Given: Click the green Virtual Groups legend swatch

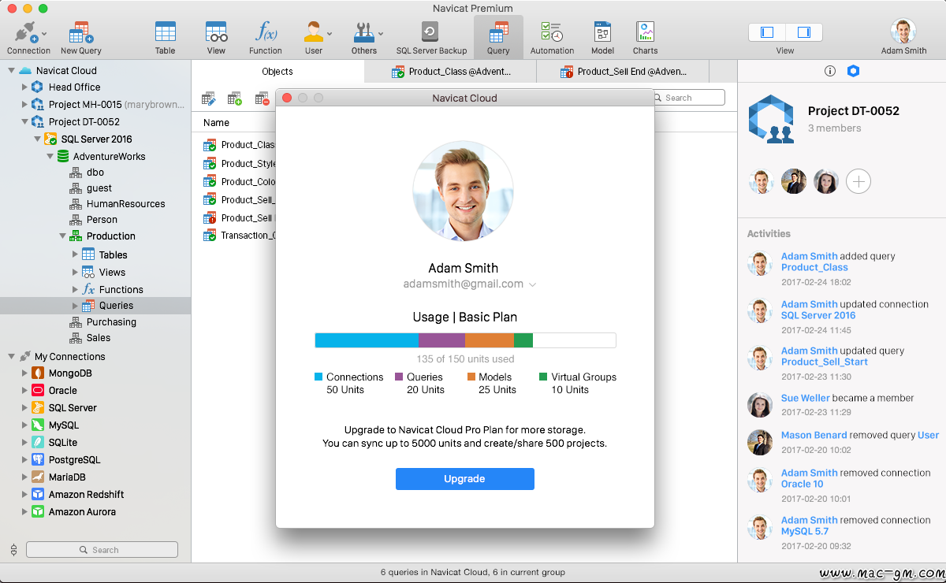Looking at the screenshot, I should 543,377.
